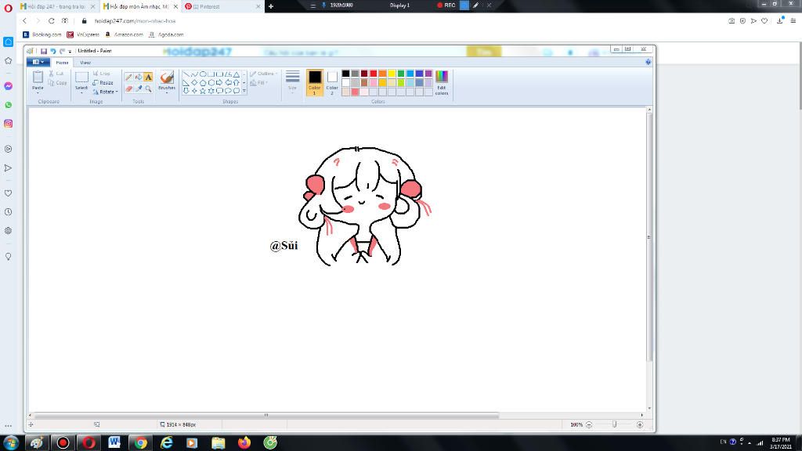Click the zoom in plus button
The image size is (802, 451).
click(x=640, y=424)
